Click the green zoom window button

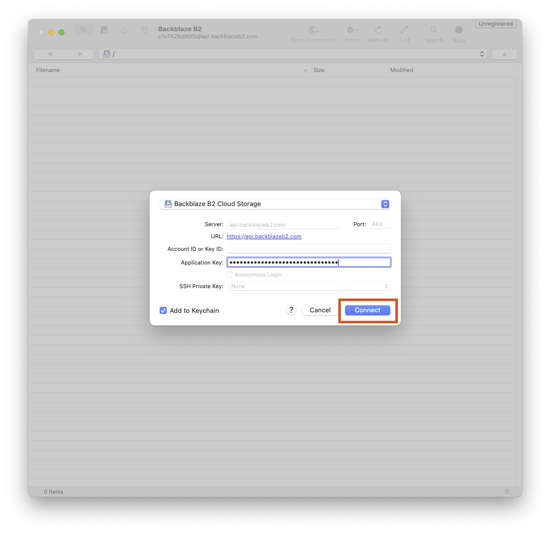click(x=61, y=32)
